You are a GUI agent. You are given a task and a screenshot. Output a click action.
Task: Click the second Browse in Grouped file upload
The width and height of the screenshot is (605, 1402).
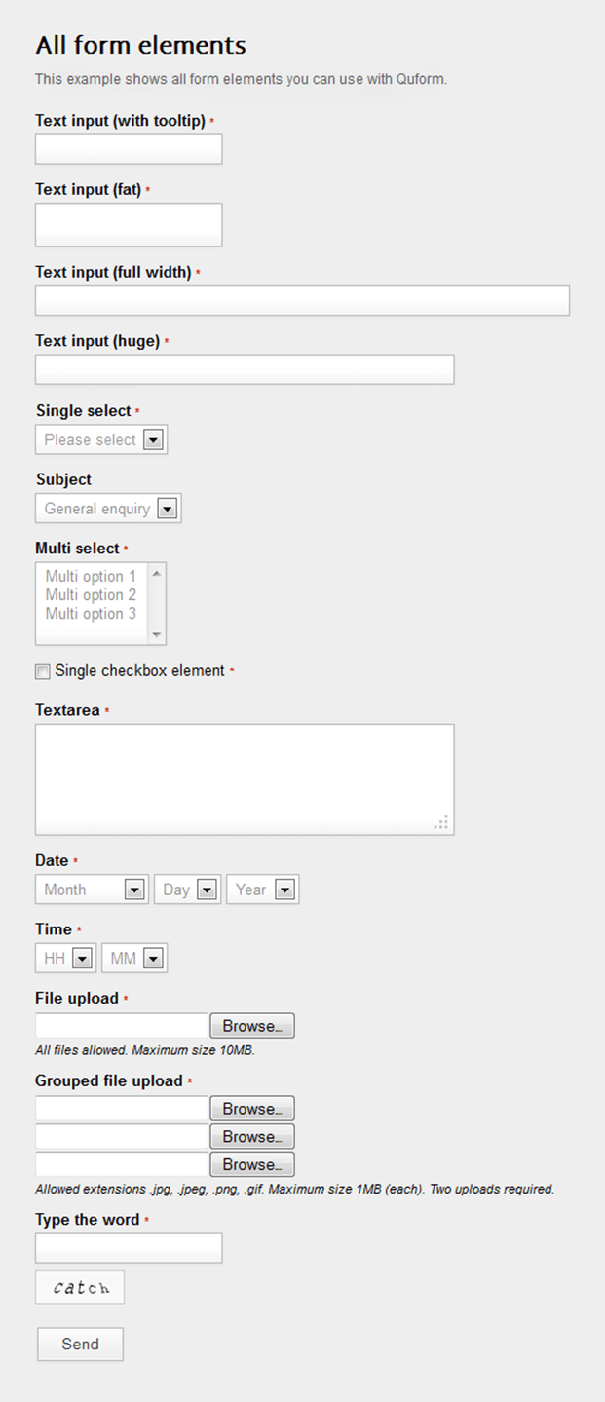(x=251, y=1136)
